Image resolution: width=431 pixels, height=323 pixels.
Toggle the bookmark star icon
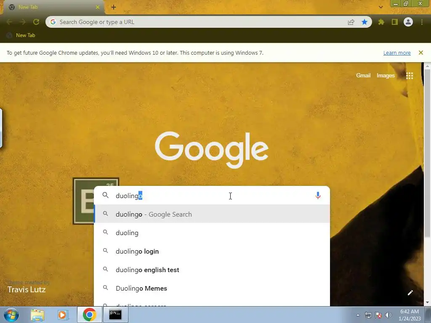[x=364, y=22]
